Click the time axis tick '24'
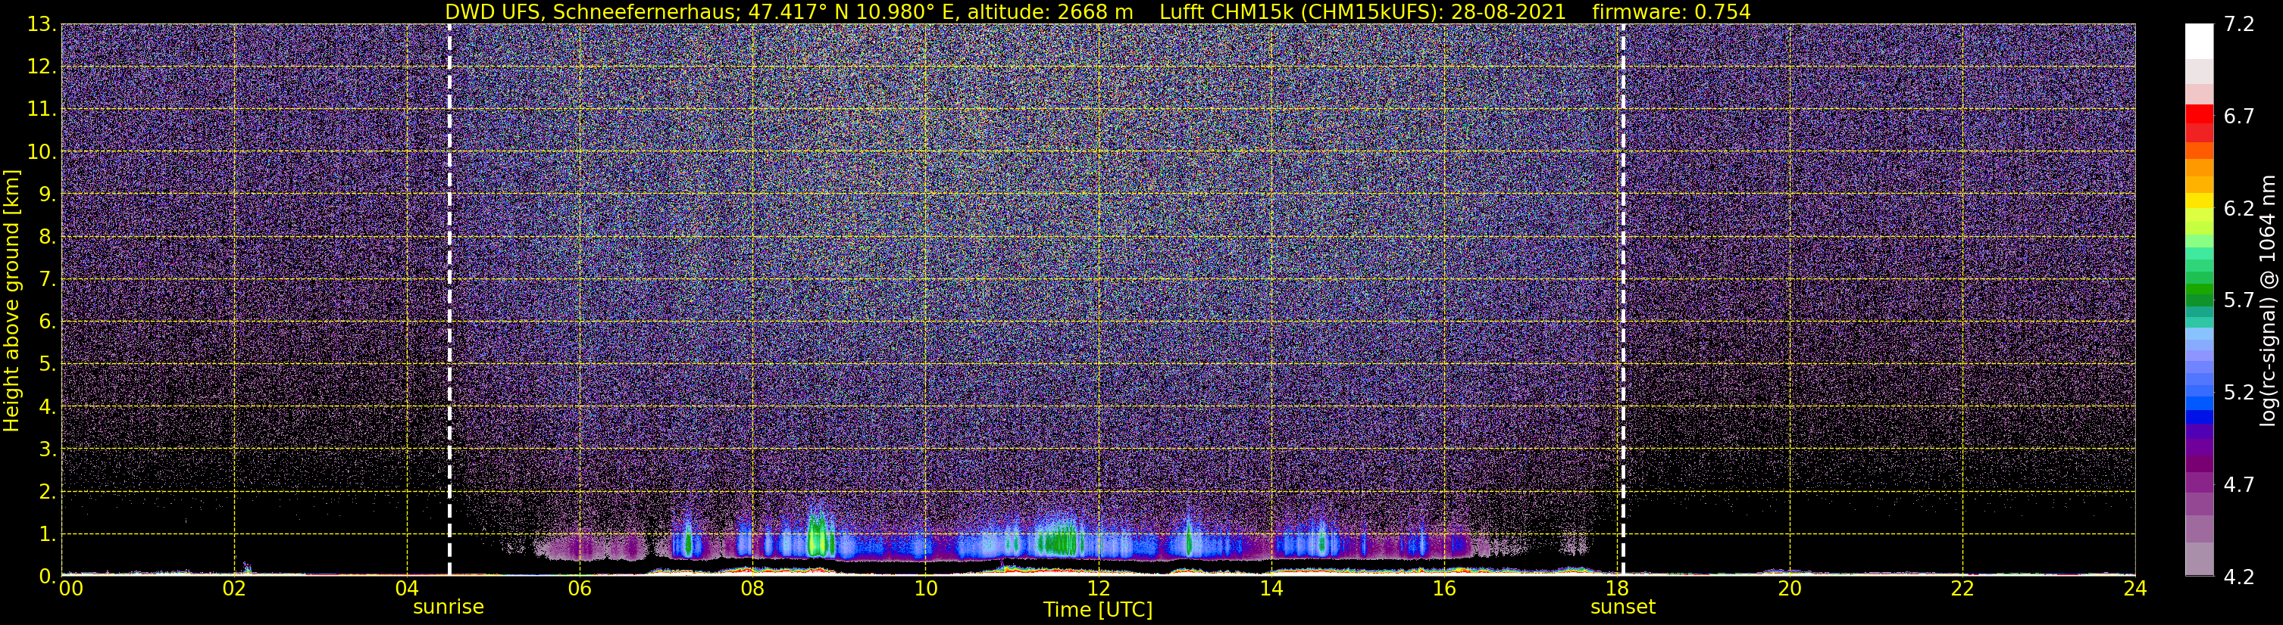Image resolution: width=2283 pixels, height=625 pixels. click(2135, 589)
